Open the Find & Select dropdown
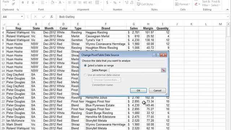The image size is (231, 130). [x=216, y=3]
